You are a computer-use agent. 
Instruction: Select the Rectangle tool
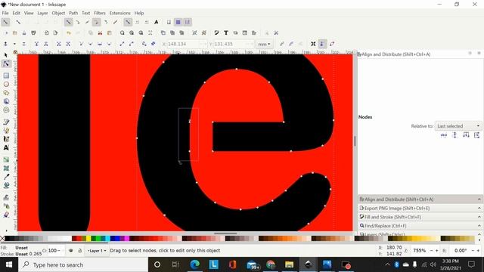(x=6, y=76)
